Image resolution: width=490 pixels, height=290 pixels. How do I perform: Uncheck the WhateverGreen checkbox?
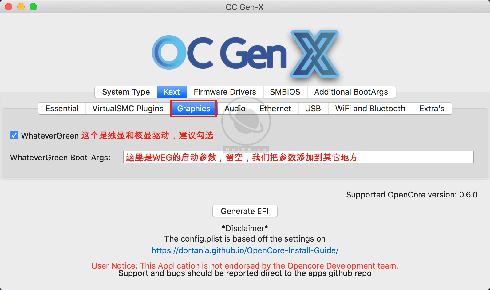point(14,135)
